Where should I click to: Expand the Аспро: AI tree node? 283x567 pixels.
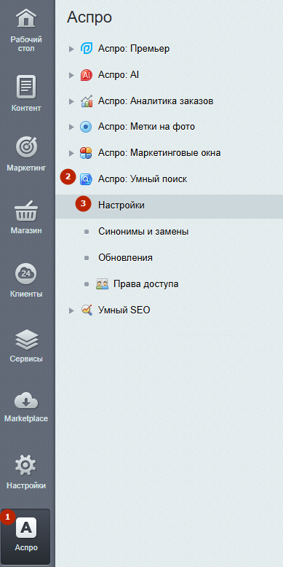click(x=71, y=75)
